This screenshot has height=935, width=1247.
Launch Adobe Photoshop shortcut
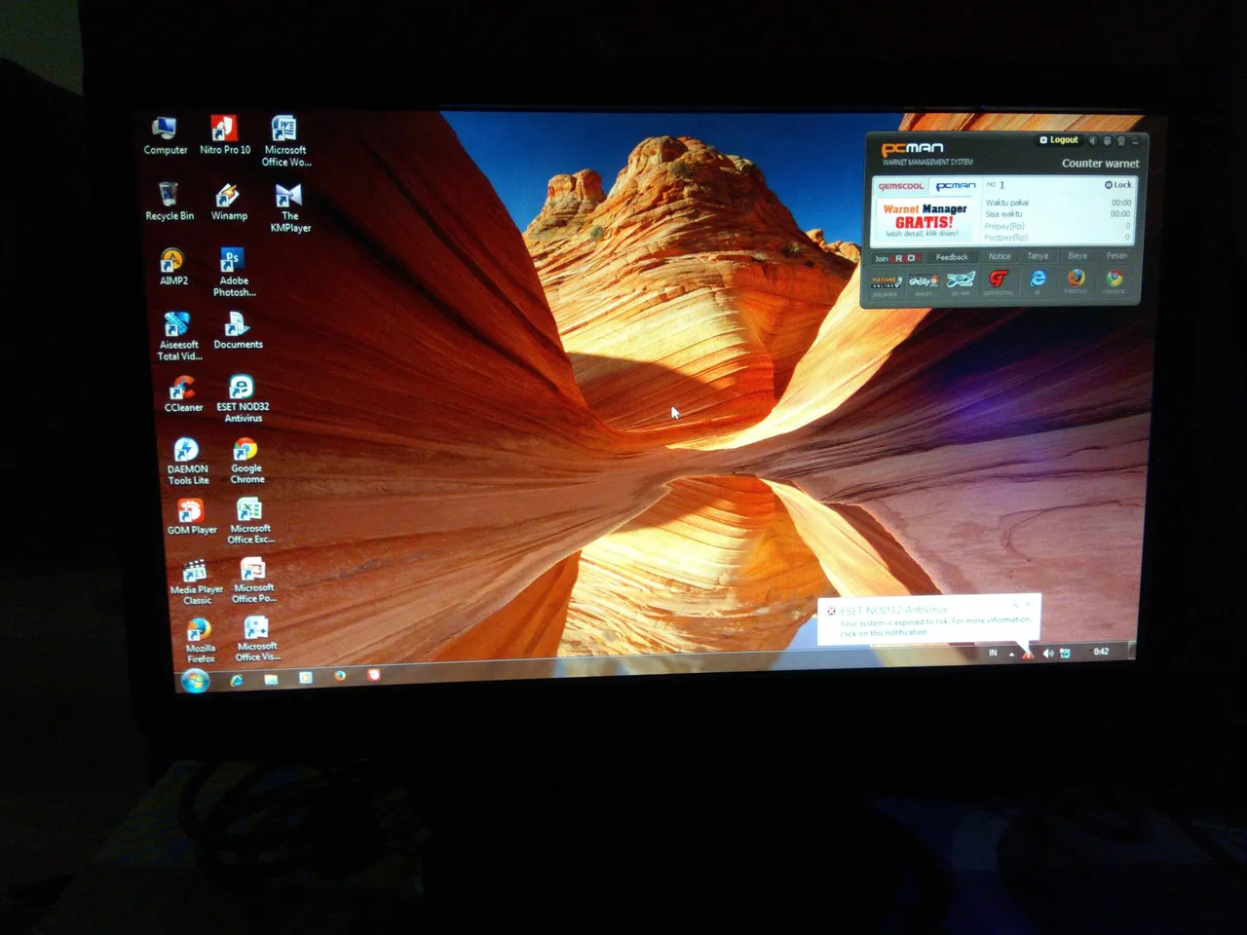pos(234,272)
